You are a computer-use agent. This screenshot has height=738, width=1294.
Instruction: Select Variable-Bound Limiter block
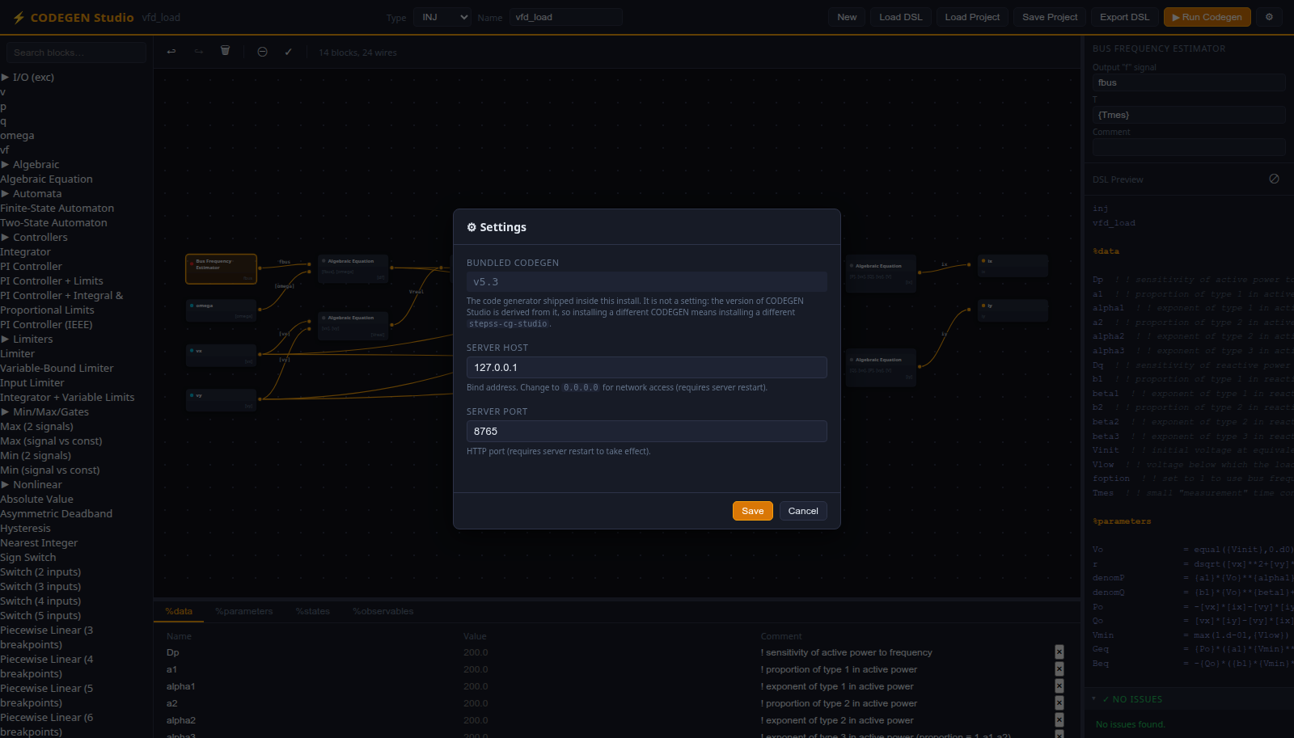pos(57,368)
